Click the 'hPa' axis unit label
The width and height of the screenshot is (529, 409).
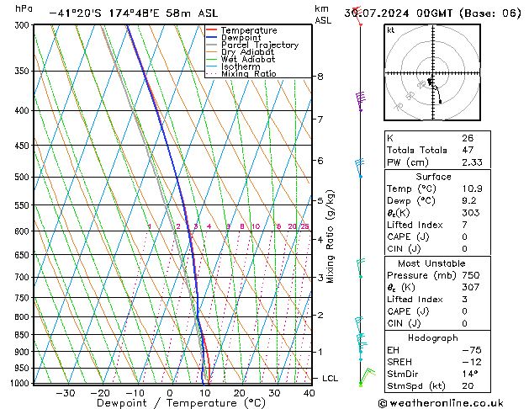(24, 8)
